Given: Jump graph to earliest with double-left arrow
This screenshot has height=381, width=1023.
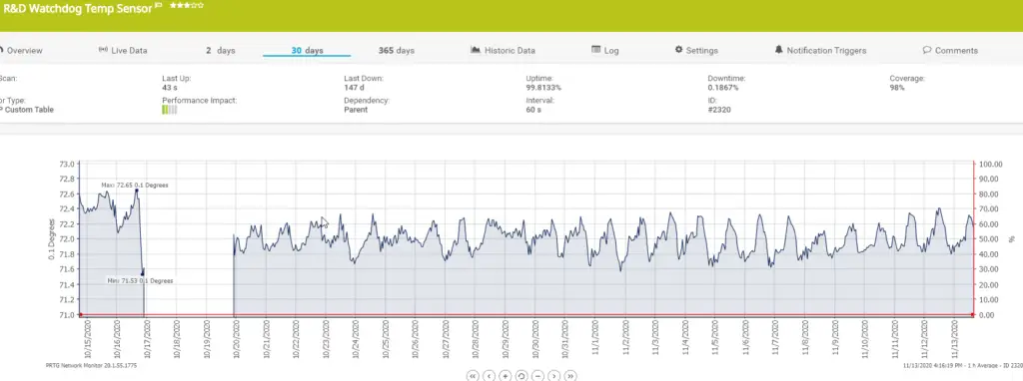Looking at the screenshot, I should pyautogui.click(x=473, y=376).
